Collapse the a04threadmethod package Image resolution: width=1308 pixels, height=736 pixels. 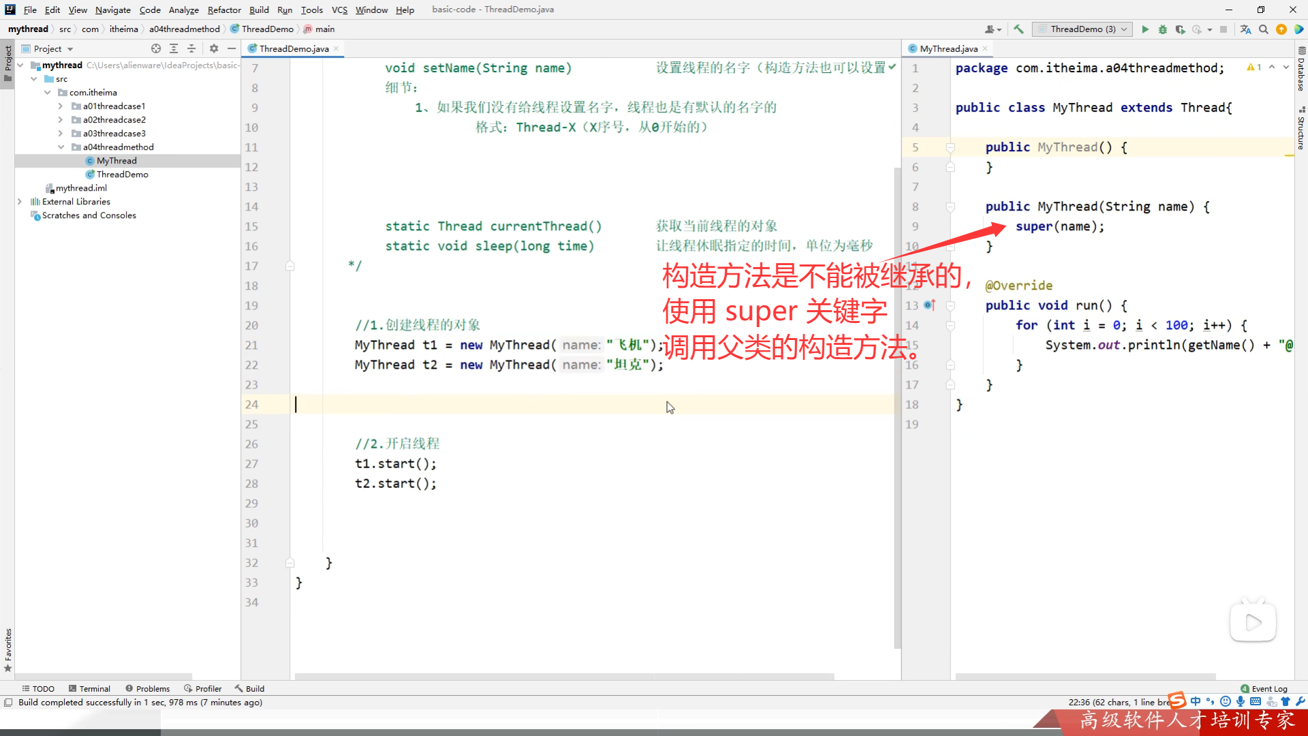pyautogui.click(x=61, y=147)
